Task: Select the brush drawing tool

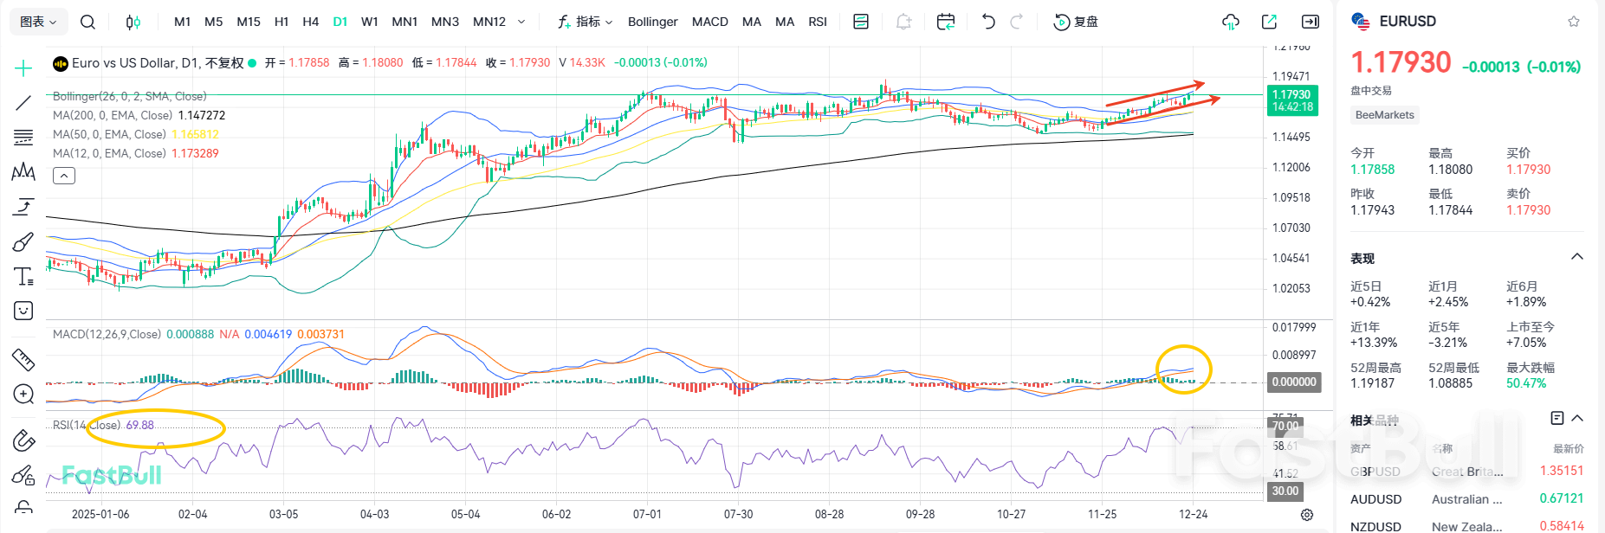Action: (23, 241)
